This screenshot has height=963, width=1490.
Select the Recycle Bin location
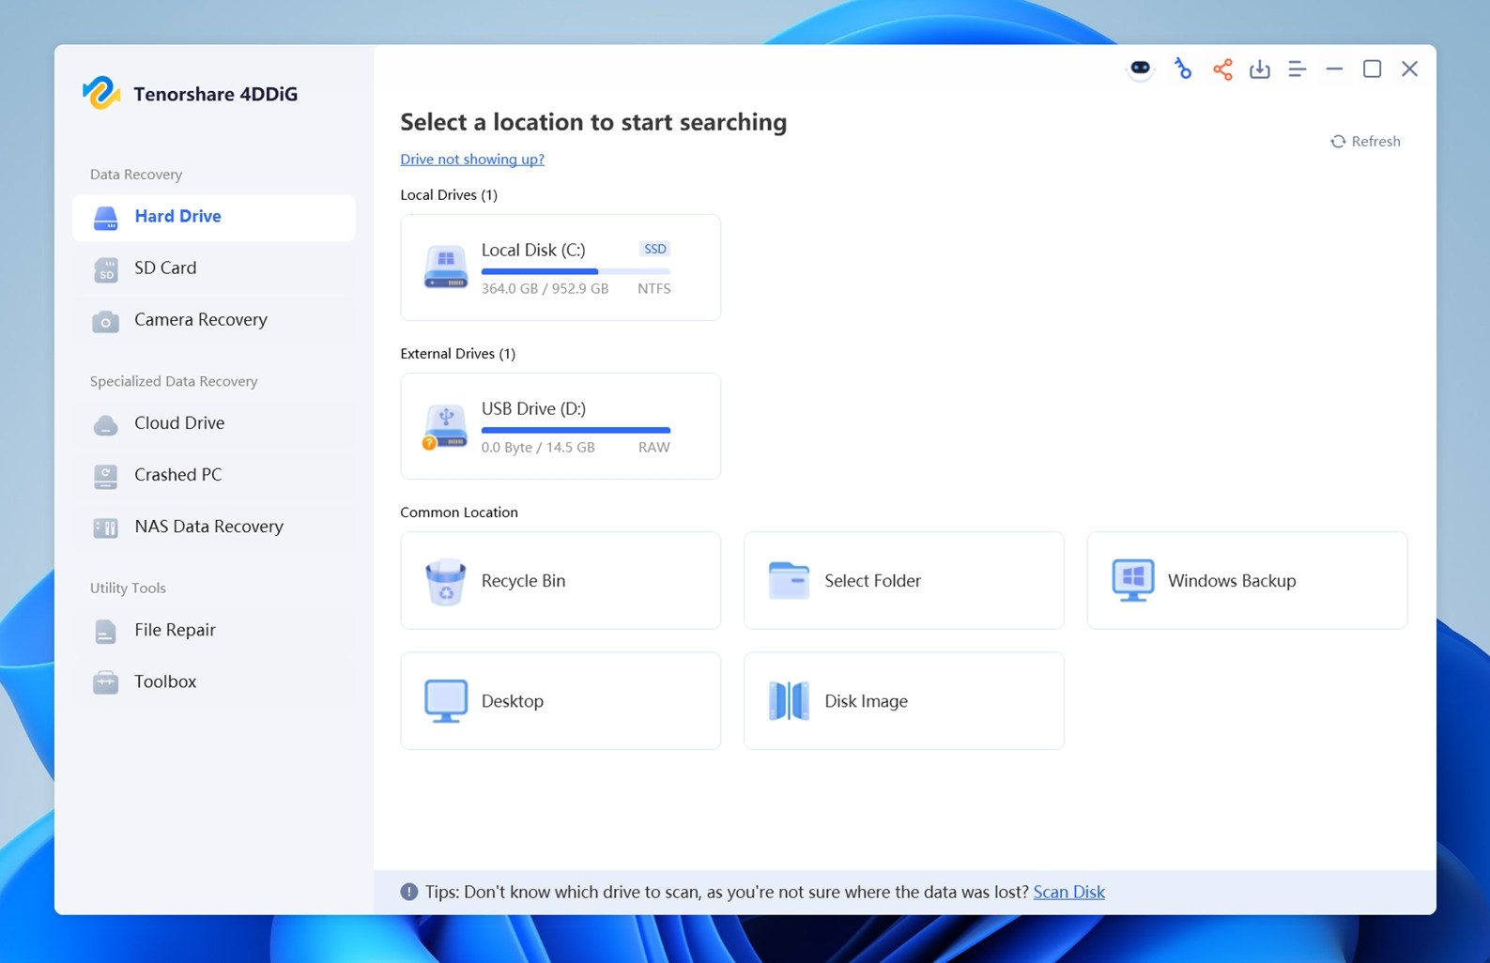(x=561, y=580)
